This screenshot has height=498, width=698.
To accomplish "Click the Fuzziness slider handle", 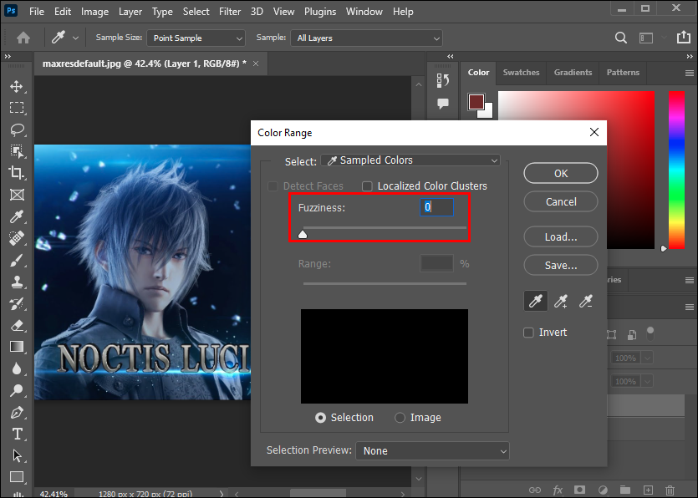I will [303, 235].
